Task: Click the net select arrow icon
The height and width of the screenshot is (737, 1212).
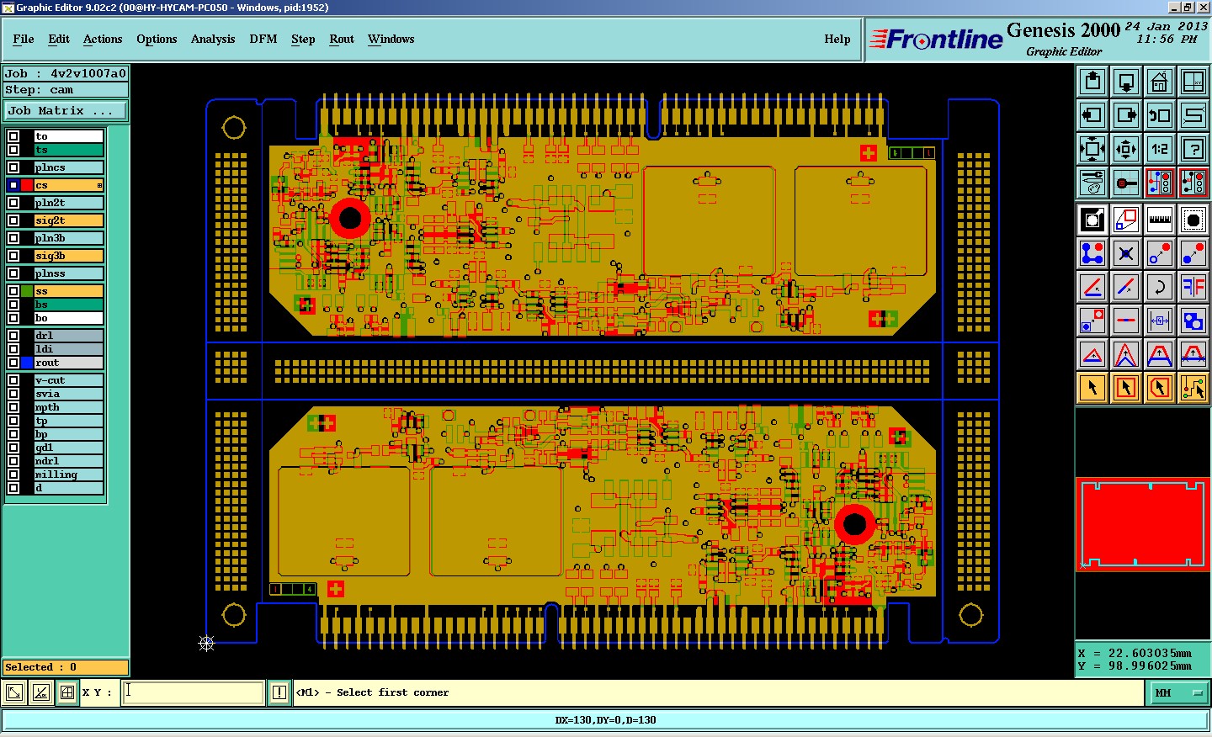Action: (x=1193, y=388)
